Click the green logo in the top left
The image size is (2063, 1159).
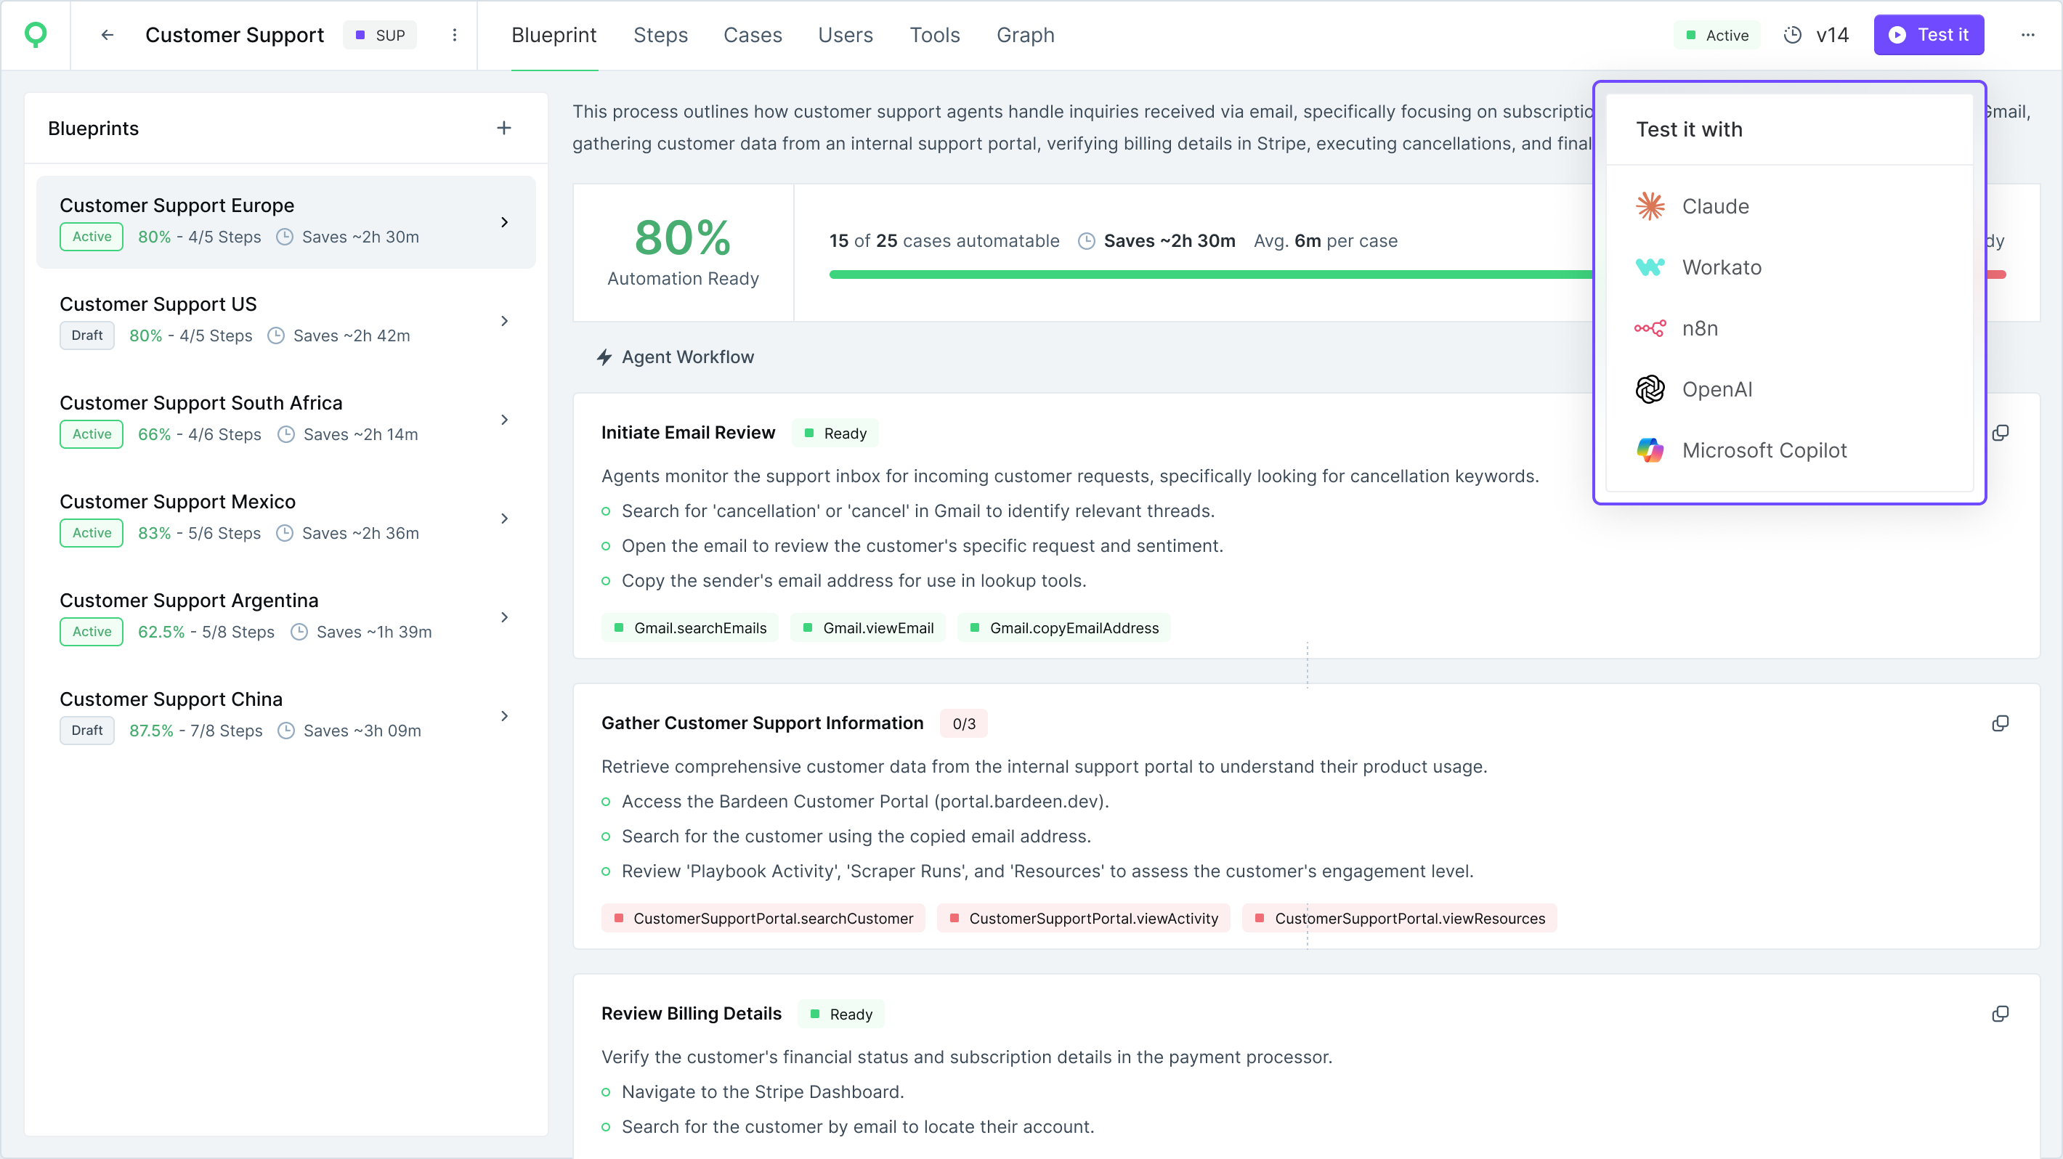(x=36, y=35)
